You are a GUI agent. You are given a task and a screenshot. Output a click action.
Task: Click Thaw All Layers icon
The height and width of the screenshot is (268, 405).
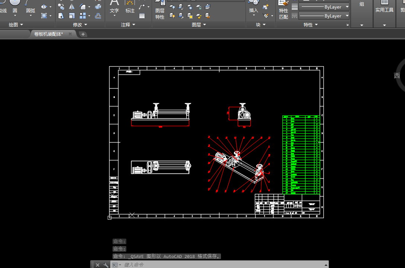(x=190, y=16)
